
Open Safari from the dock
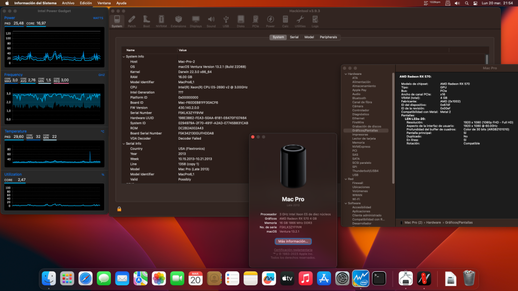85,279
